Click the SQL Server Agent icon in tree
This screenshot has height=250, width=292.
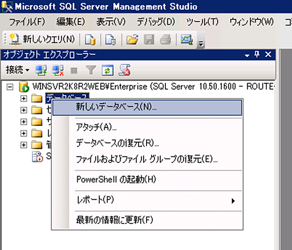[37, 156]
